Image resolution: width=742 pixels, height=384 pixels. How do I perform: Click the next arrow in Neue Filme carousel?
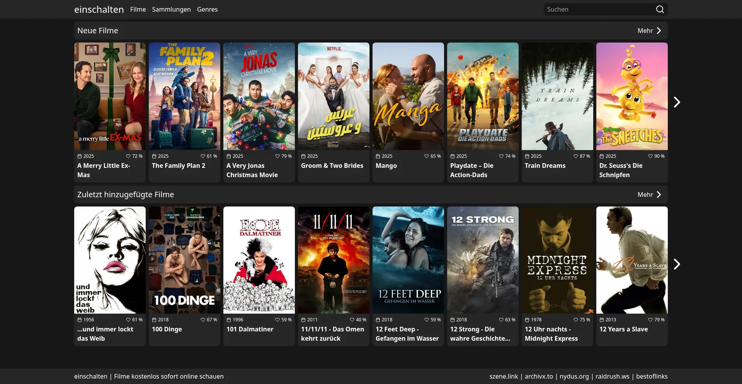click(x=677, y=102)
